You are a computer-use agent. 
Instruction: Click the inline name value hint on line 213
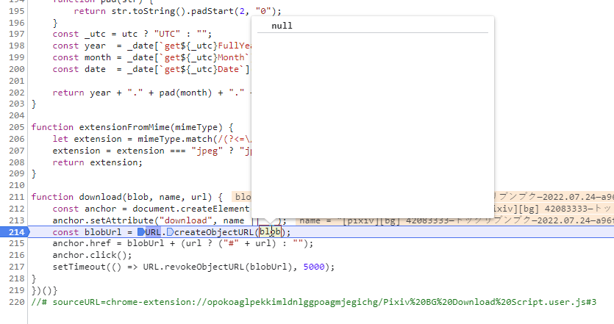pos(457,220)
